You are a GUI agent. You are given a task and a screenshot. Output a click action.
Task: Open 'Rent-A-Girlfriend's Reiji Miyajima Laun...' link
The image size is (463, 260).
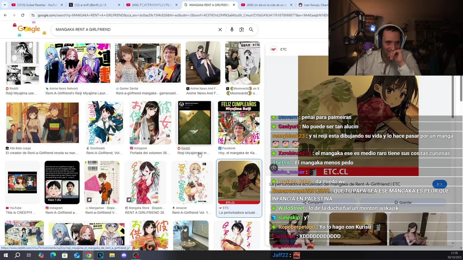77,93
